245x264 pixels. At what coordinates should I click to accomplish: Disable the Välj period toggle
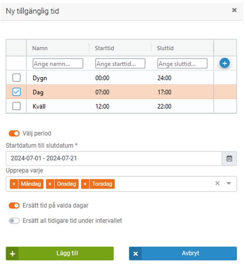pos(14,134)
